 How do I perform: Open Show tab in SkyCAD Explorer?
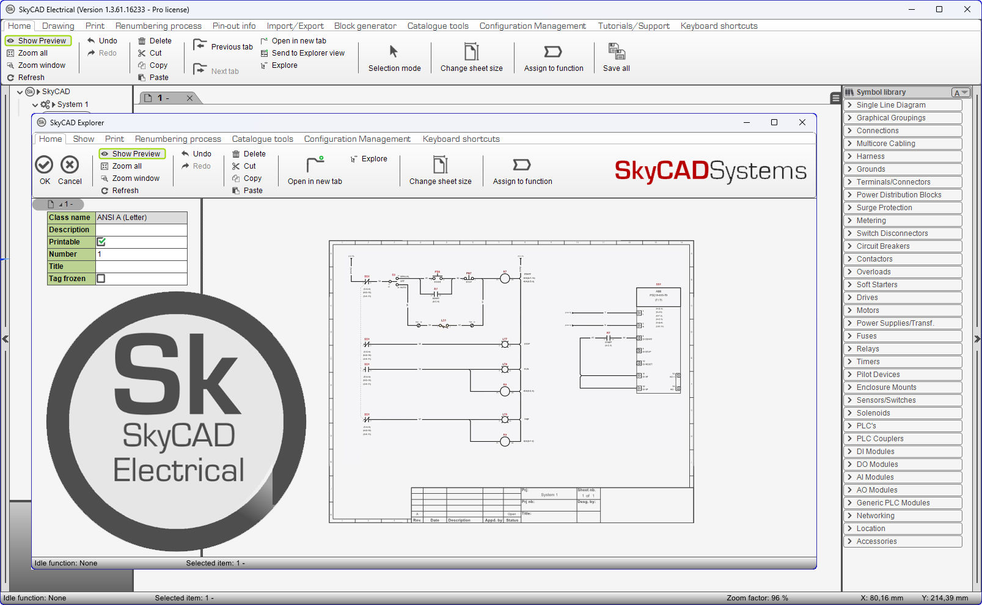click(84, 139)
